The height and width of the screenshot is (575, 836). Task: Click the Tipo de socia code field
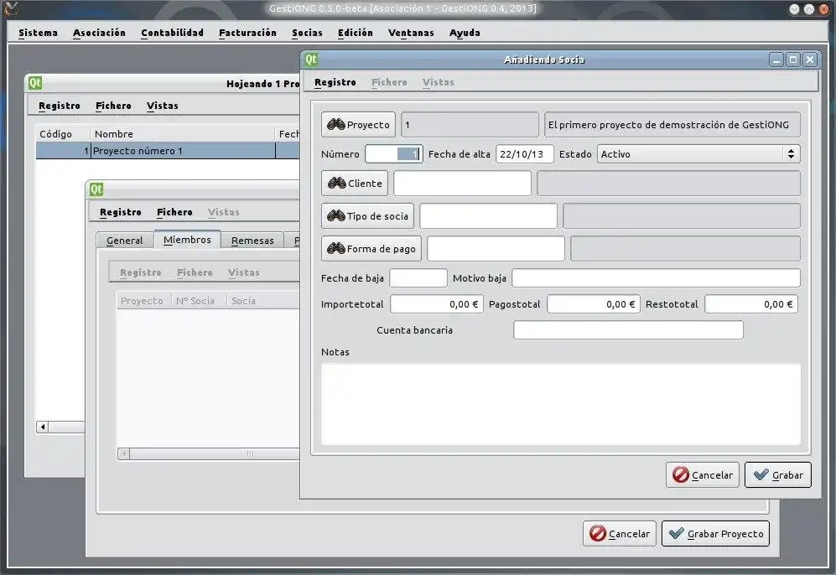[488, 215]
